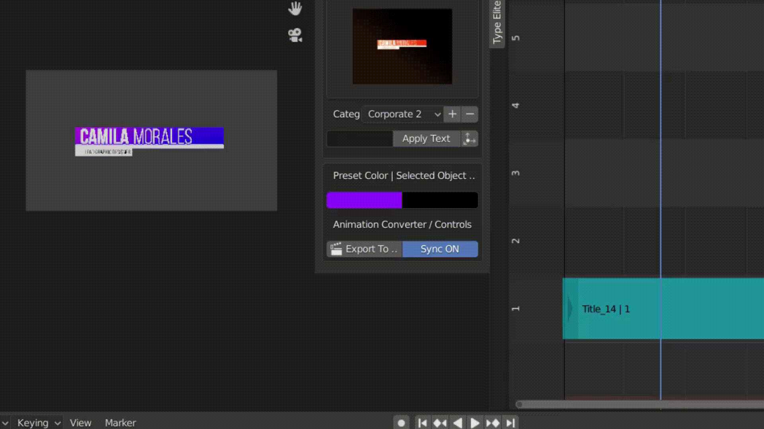Image resolution: width=764 pixels, height=429 pixels.
Task: Click the Preset Color Selected Object label
Action: [404, 176]
